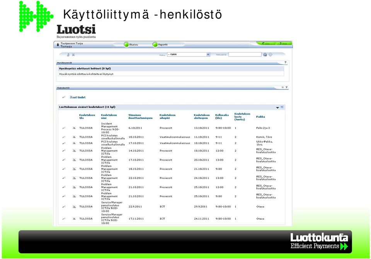Click edit icon for Service Manager 17.11.2011 row
Screen dimensions: 371x259
click(64, 218)
